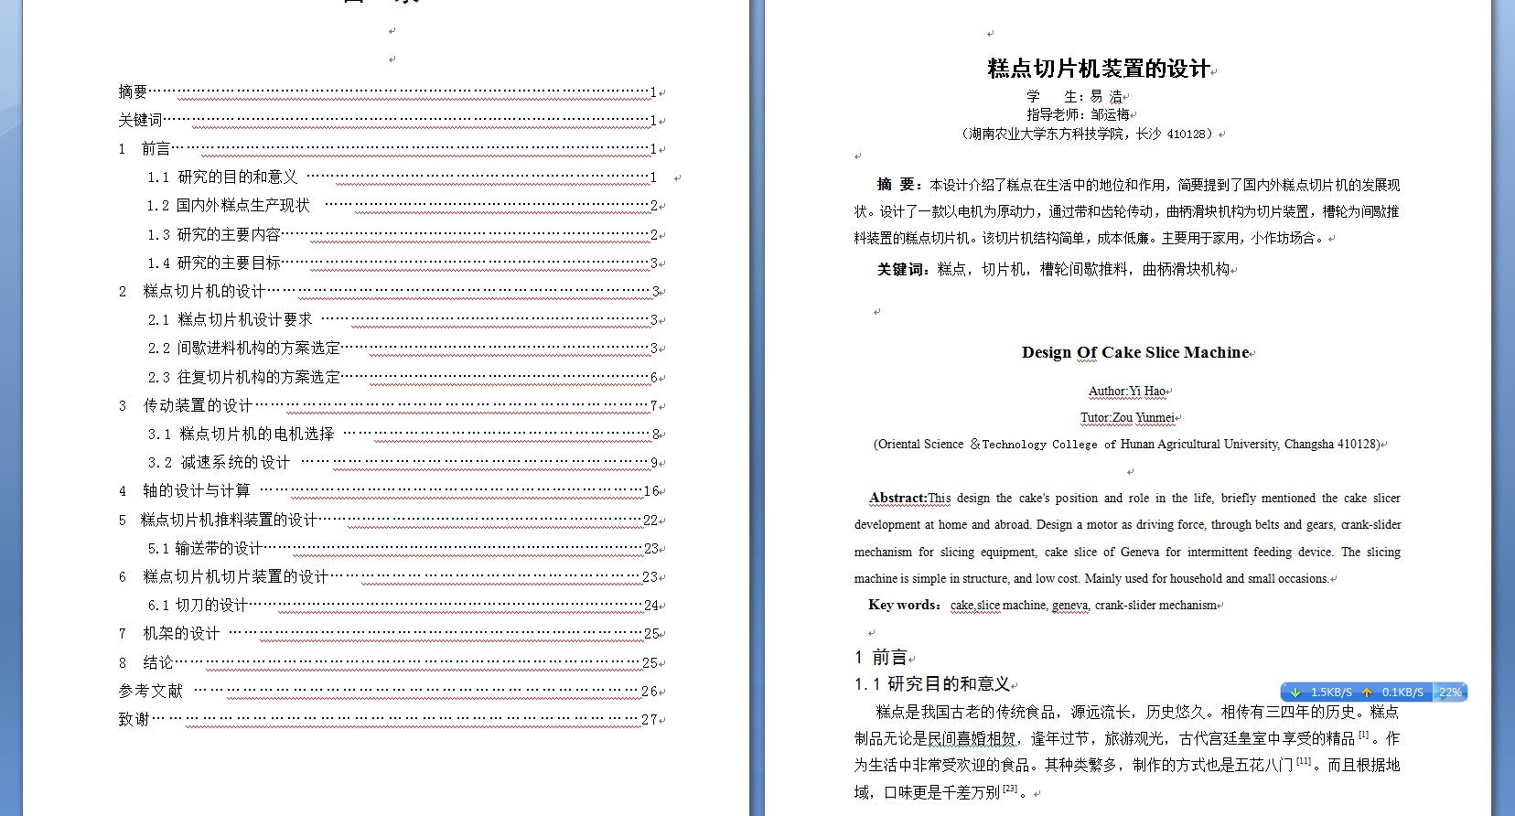Click the bold 关键词 label on the right page

click(903, 269)
